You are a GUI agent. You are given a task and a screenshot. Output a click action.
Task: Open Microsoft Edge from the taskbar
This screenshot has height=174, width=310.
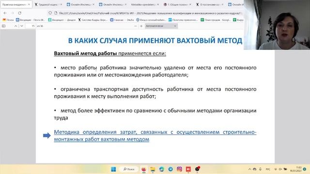point(161,169)
